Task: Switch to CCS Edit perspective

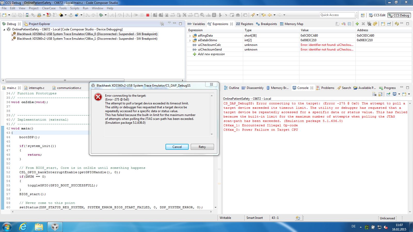Action: click(x=377, y=15)
